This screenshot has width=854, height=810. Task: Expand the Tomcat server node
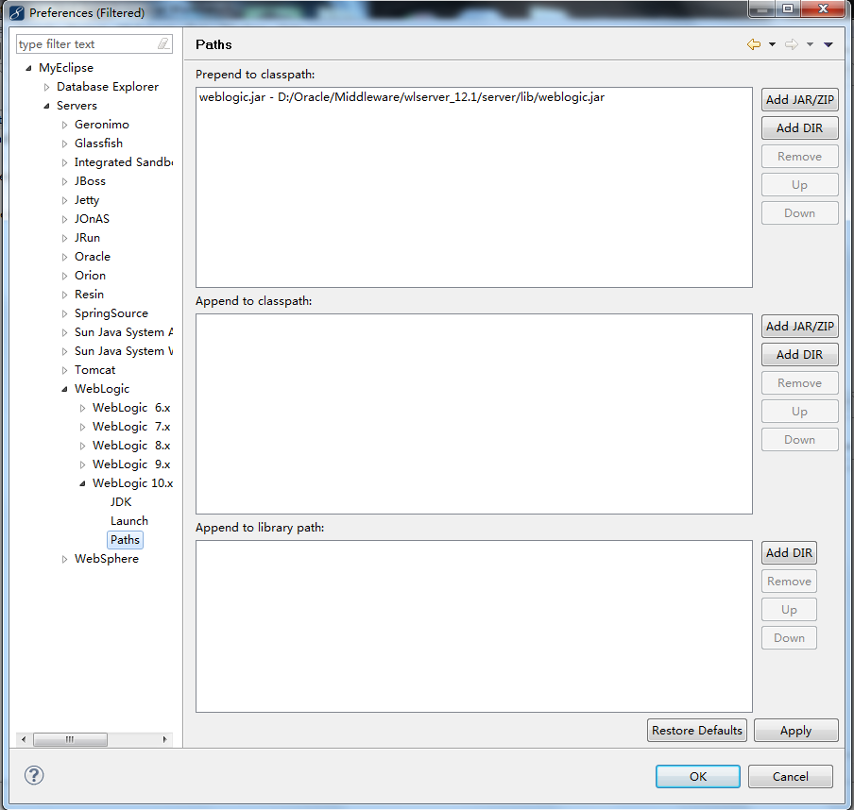(x=64, y=370)
